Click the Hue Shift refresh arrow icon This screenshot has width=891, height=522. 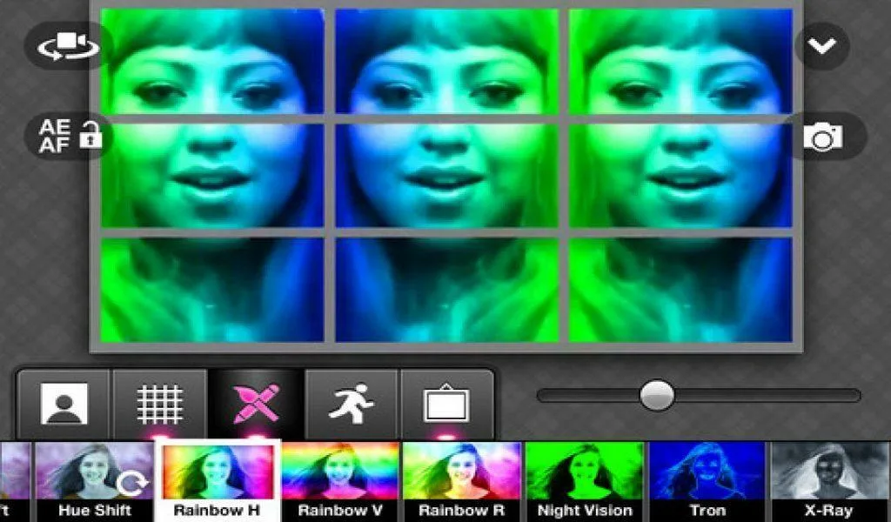pos(132,483)
